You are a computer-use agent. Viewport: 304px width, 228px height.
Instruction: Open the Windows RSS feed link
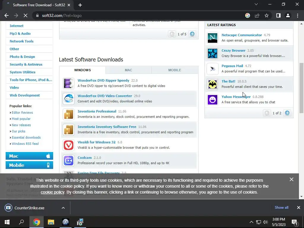tap(25, 144)
